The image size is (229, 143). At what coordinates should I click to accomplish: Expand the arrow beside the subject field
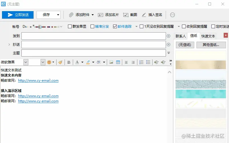(x=168, y=53)
